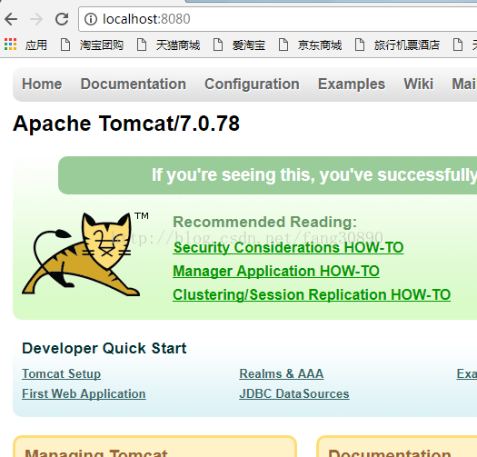Click the Apache Tomcat/7.0.78 heading
The height and width of the screenshot is (457, 477).
126,124
